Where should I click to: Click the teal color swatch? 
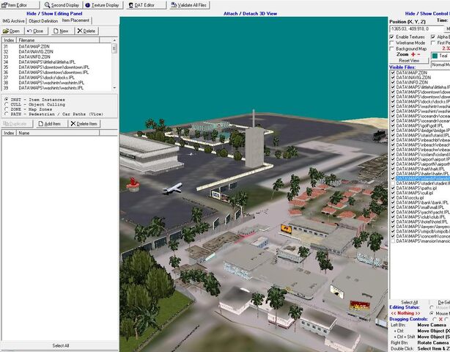tap(435, 56)
